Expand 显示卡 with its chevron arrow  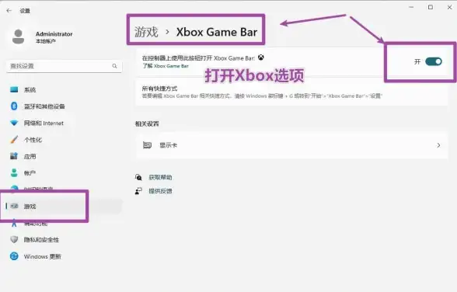(x=438, y=145)
